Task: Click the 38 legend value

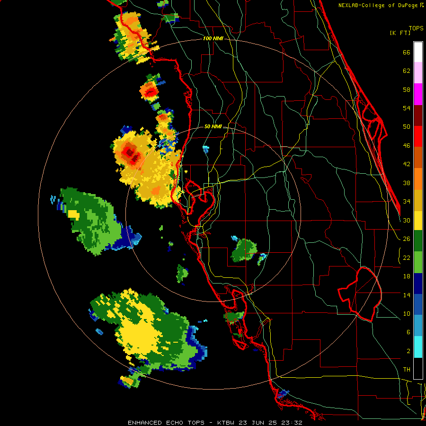Action: (407, 183)
